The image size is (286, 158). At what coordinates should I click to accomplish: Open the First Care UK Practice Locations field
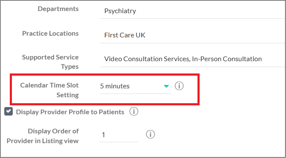point(192,35)
